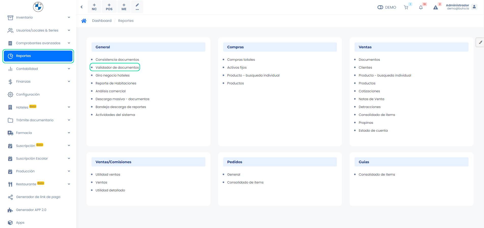The width and height of the screenshot is (484, 228).
Task: Click the home icon in breadcrumb
Action: point(84,21)
